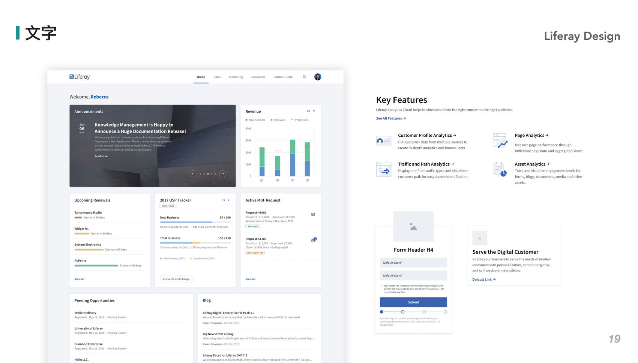The height and width of the screenshot is (363, 638).
Task: Open the Marketing nav item
Action: pos(236,77)
